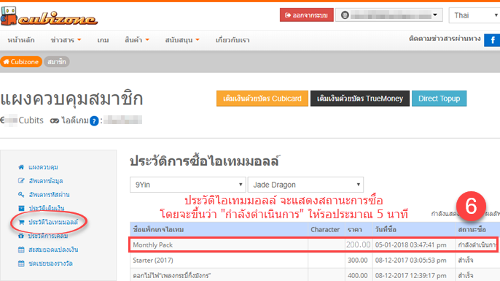Click icon beside ประวัติเติมเงิน
The image size is (500, 281).
coord(21,208)
